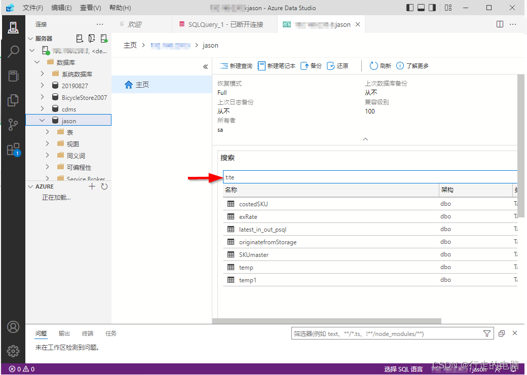Open the temp1 table row
The width and height of the screenshot is (527, 375).
[370, 280]
